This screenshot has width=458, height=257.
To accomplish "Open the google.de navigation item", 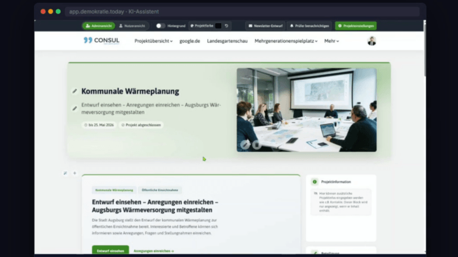I will [x=190, y=41].
